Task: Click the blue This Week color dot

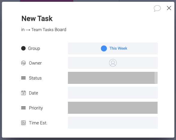Action: click(104, 48)
